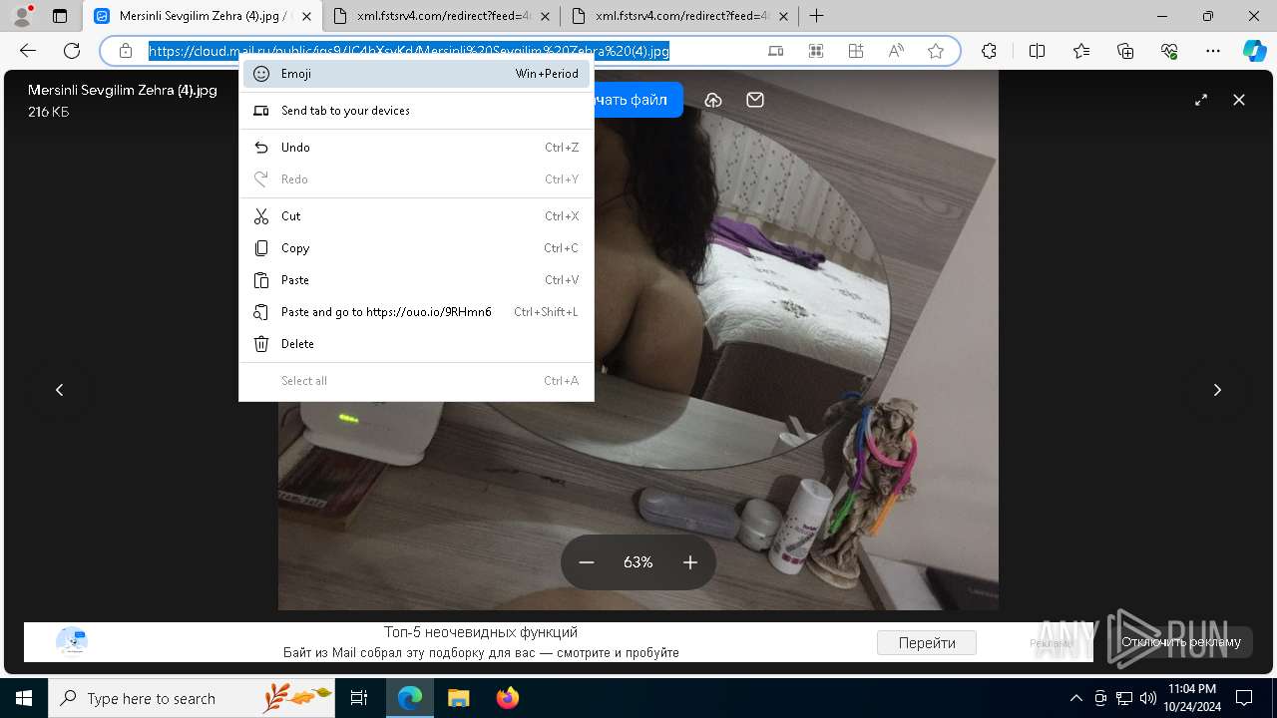Switch to the first xml.fstsrv4.com tab
1277x718 pixels.
pyautogui.click(x=441, y=16)
